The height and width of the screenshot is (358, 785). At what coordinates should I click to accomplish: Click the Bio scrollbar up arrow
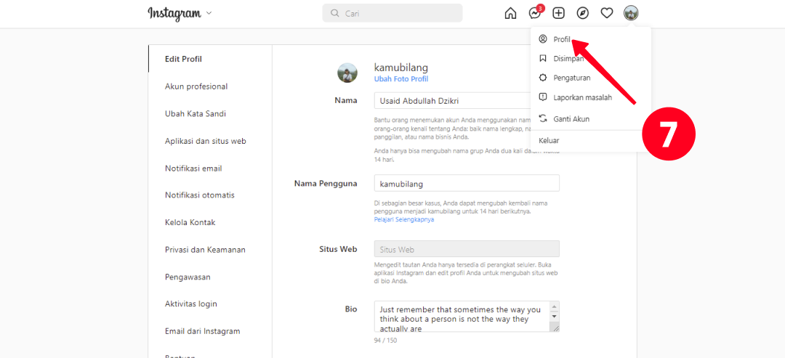click(554, 306)
